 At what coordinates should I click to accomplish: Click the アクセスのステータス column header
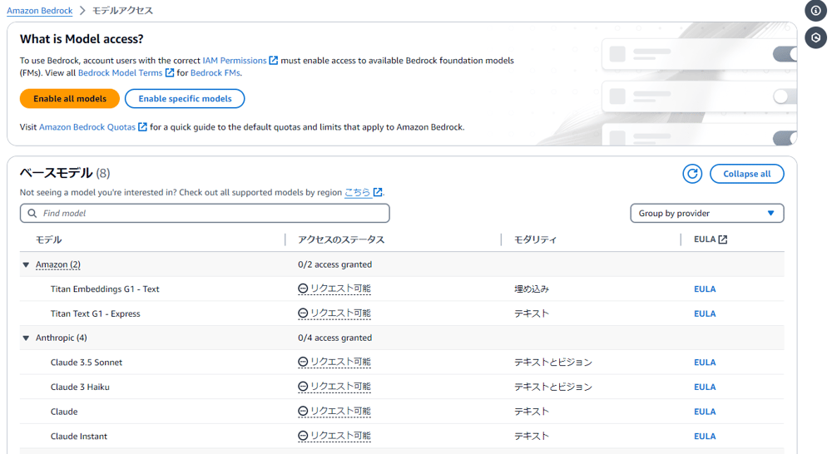click(341, 239)
